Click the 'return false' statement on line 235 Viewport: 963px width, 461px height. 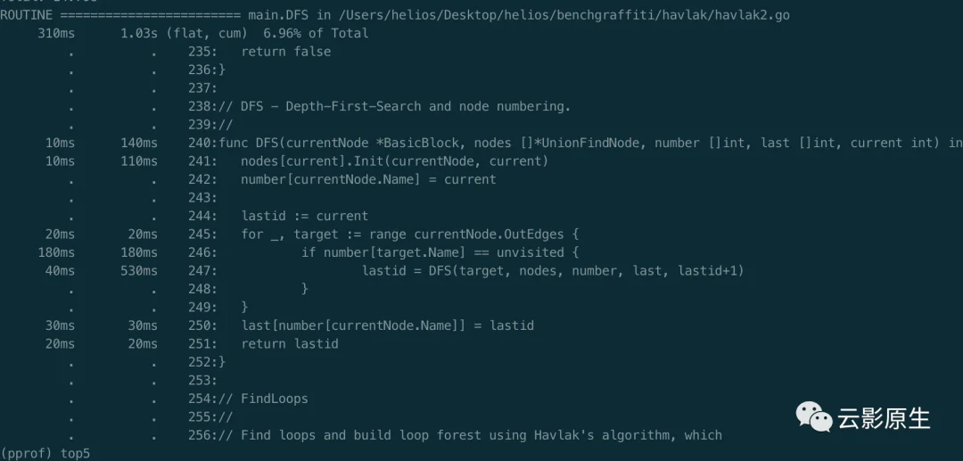click(x=285, y=52)
